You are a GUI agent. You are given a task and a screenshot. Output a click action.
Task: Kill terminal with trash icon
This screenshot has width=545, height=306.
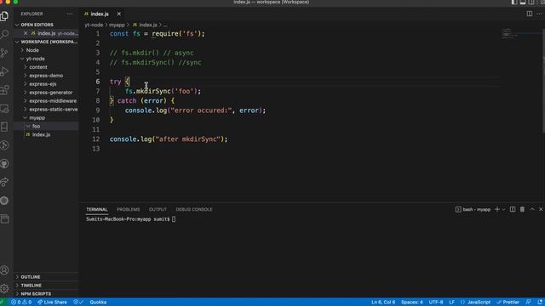tap(522, 209)
